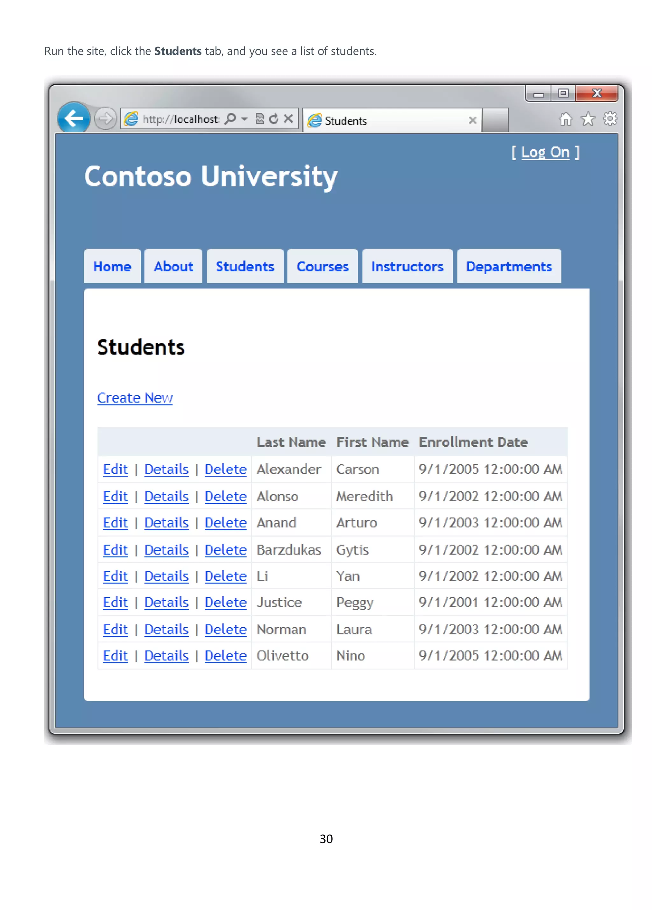
Task: Open the About menu tab
Action: click(x=173, y=266)
